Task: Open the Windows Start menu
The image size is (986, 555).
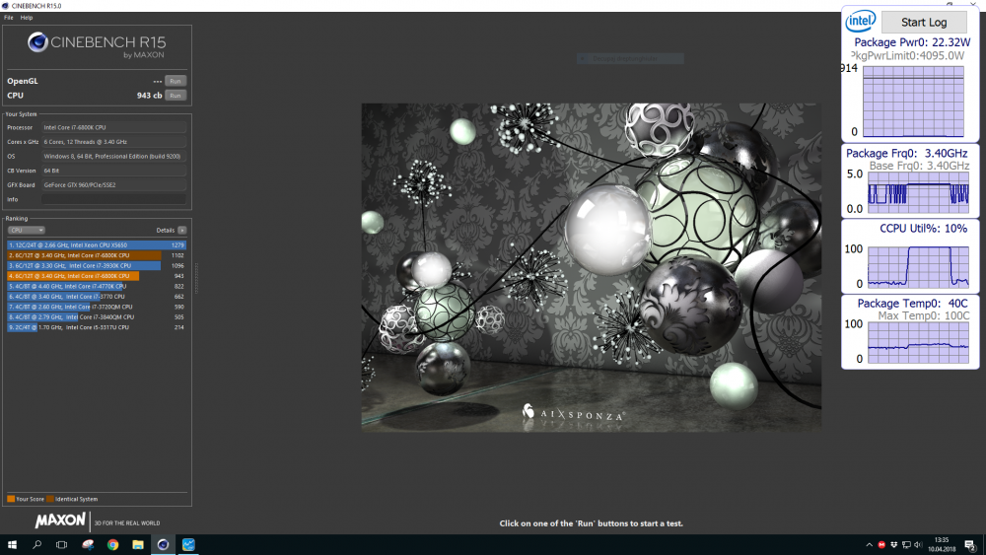Action: 12,545
